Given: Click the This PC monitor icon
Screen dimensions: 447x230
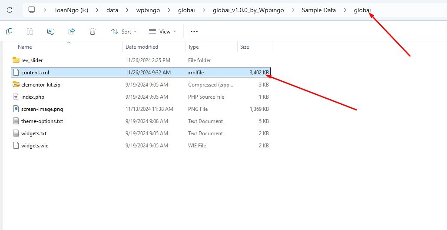Looking at the screenshot, I should [32, 10].
